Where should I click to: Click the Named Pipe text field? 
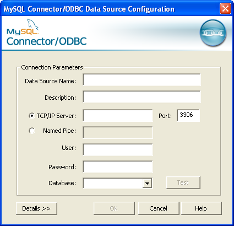(x=118, y=132)
